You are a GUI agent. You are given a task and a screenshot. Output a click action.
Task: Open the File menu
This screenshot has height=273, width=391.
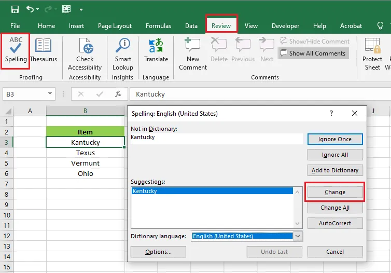coord(15,26)
